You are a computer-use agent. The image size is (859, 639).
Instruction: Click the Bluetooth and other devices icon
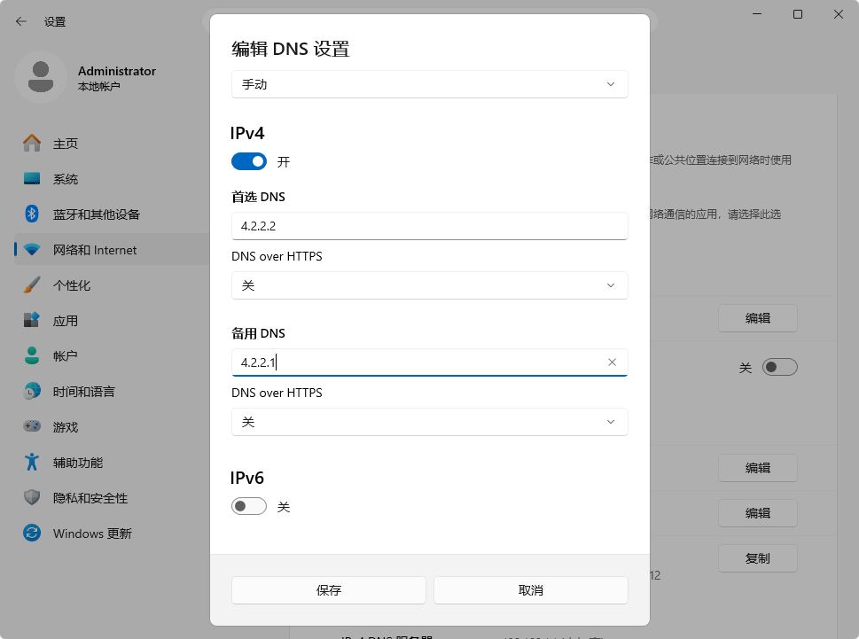[x=32, y=214]
